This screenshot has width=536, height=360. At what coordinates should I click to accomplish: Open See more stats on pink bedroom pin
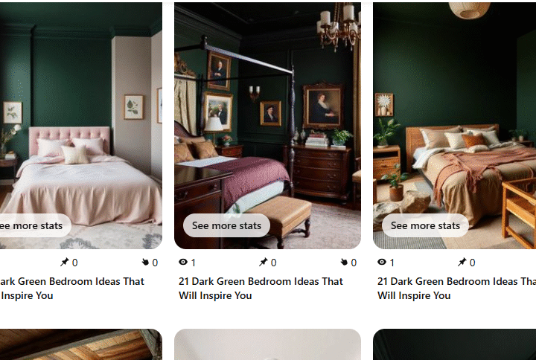coord(31,225)
